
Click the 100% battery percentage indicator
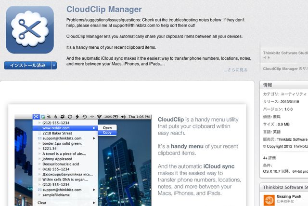(108, 117)
